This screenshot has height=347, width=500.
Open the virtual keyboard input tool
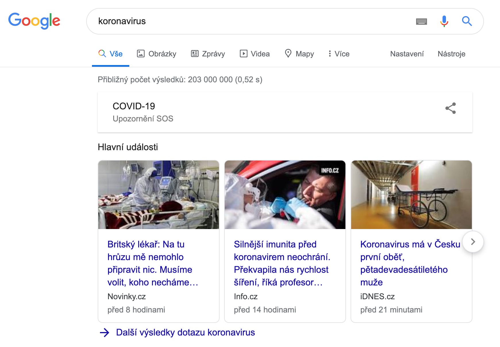[x=421, y=21]
